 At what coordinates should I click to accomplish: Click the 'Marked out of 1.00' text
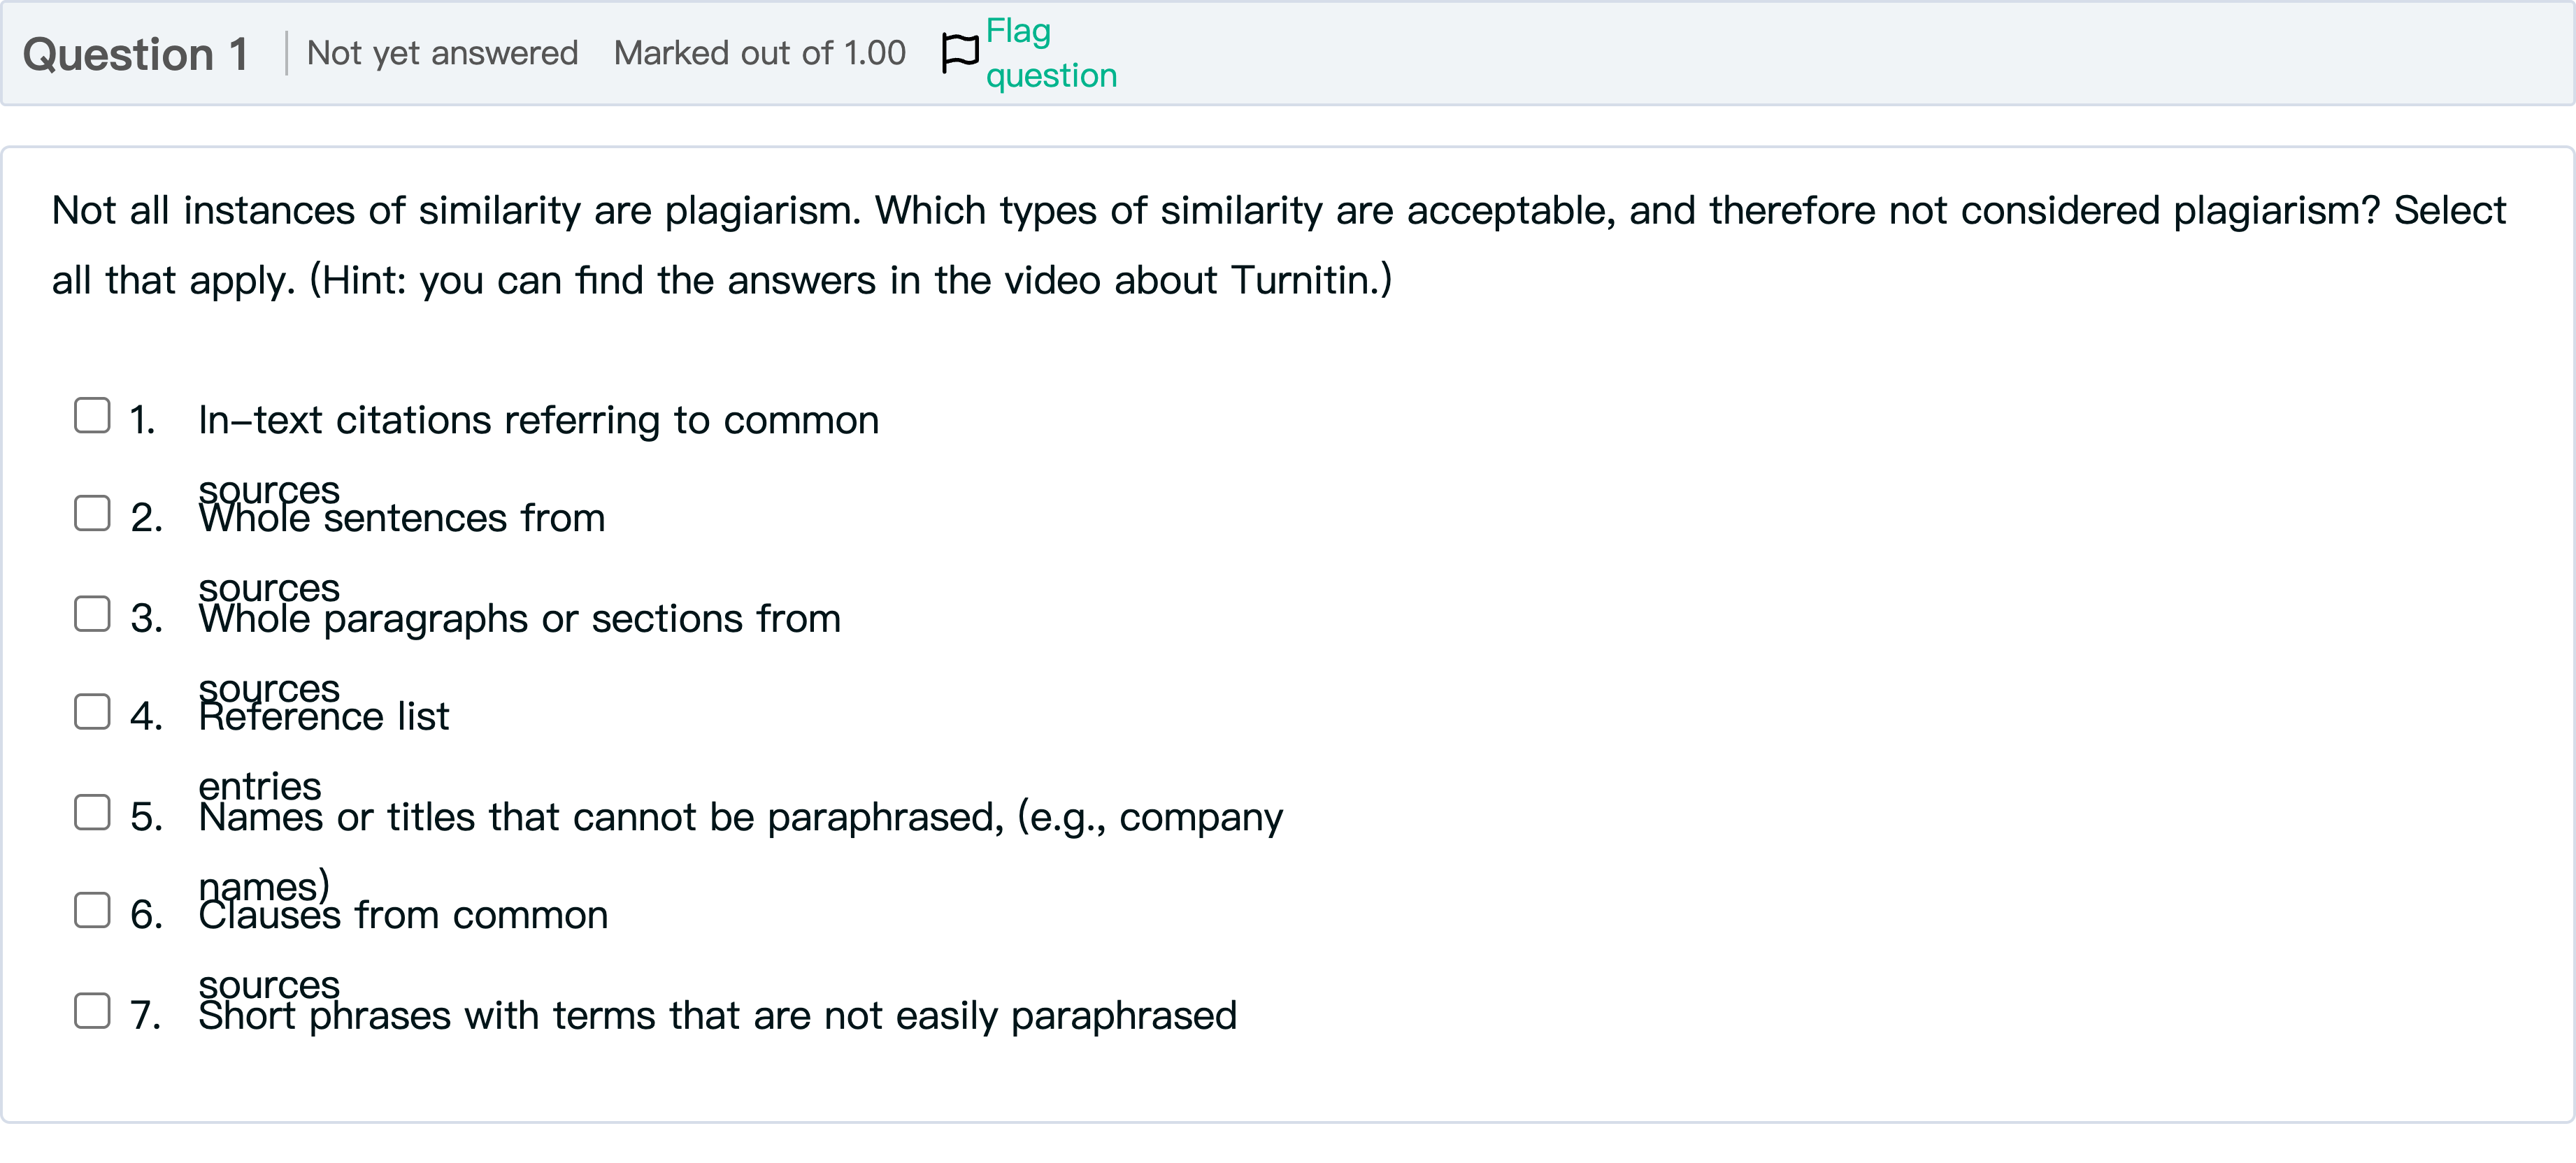[759, 53]
